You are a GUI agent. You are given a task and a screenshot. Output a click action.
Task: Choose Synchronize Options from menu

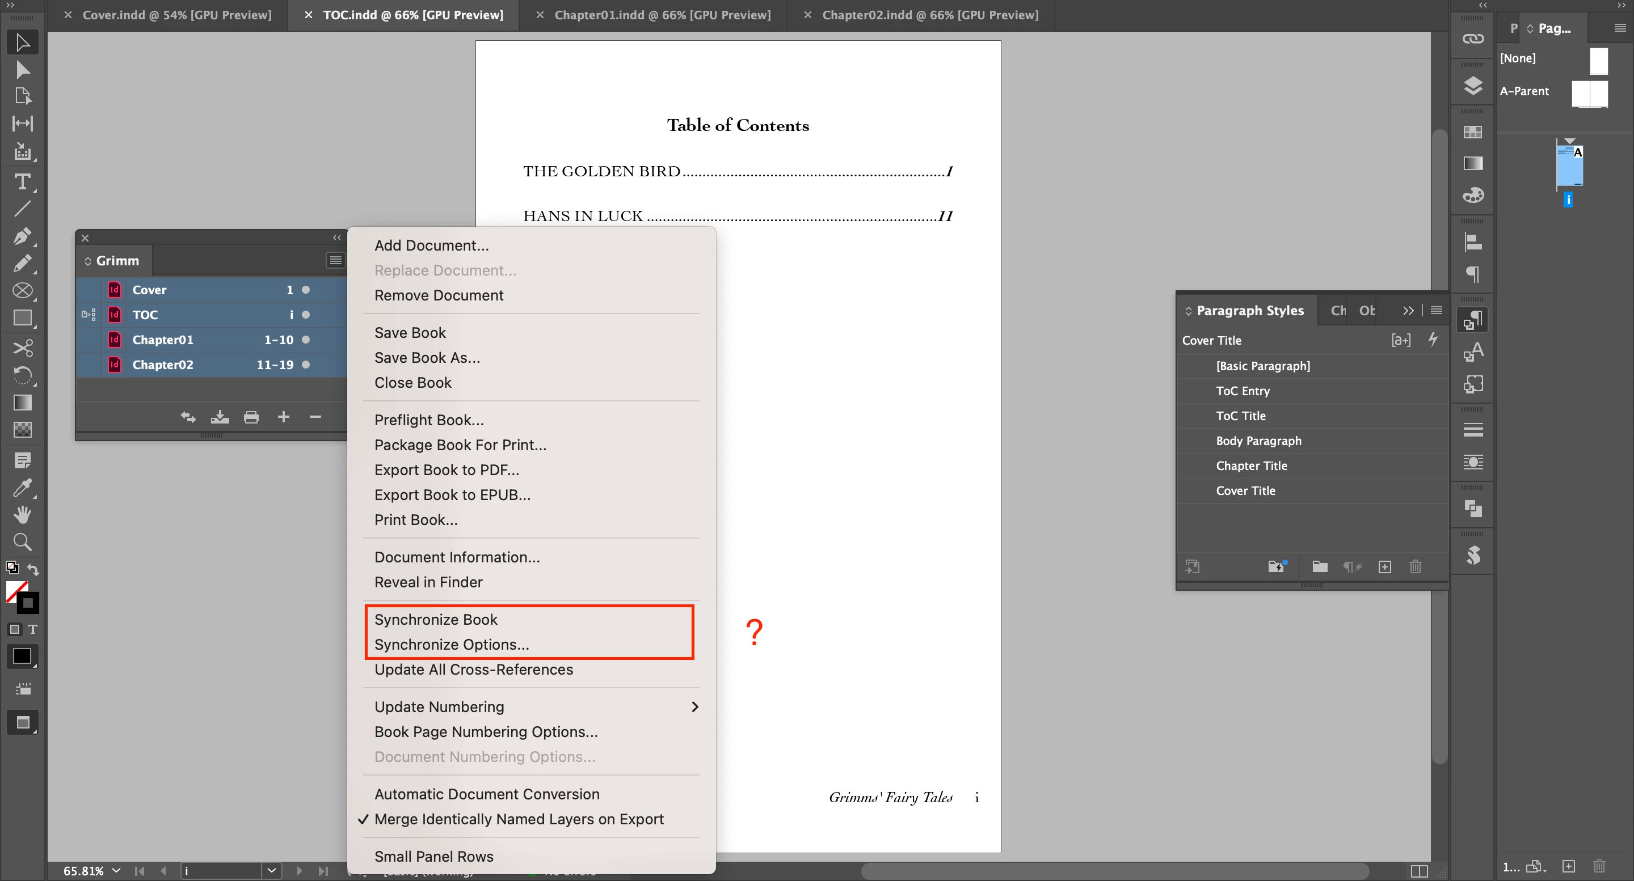[451, 645]
